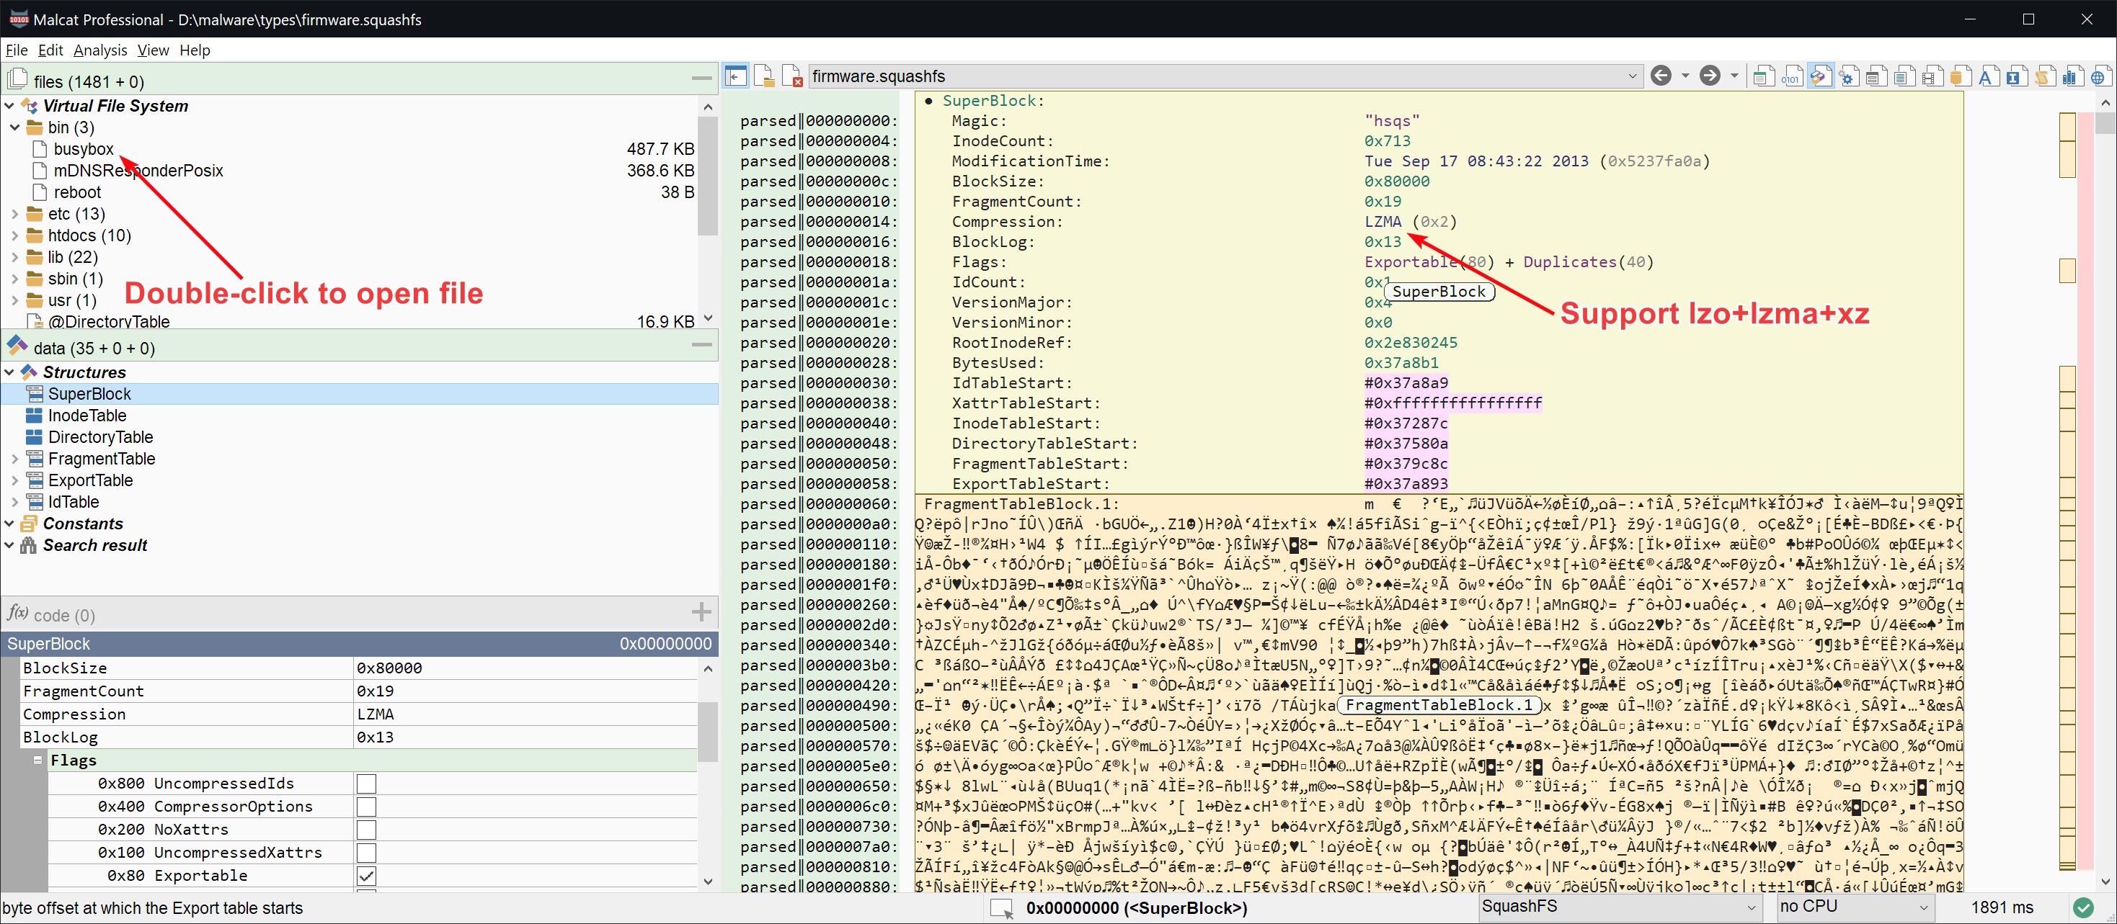
Task: Click the #0x37a893 ExportTableStart link
Action: pos(1406,484)
